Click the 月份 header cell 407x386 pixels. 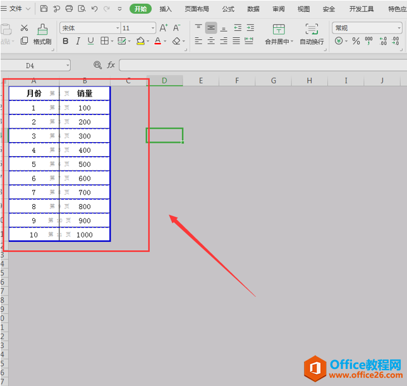click(34, 93)
